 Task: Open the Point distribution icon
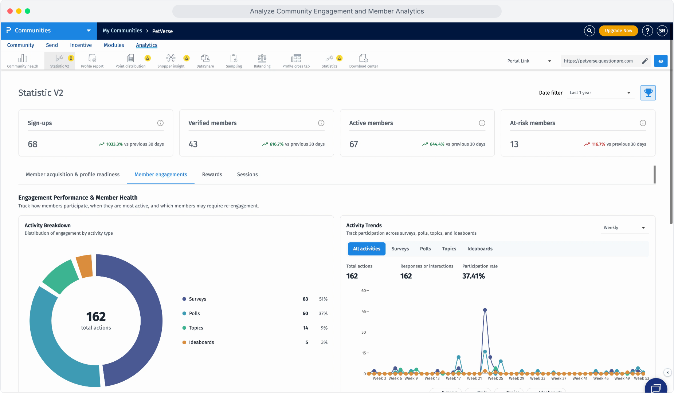130,58
